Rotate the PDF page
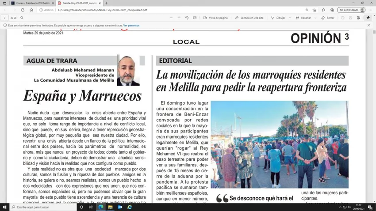 [x=187, y=18]
